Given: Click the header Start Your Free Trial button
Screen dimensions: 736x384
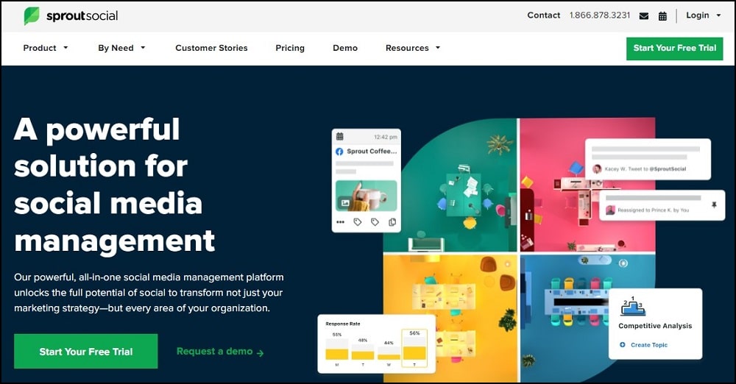Looking at the screenshot, I should tap(674, 49).
